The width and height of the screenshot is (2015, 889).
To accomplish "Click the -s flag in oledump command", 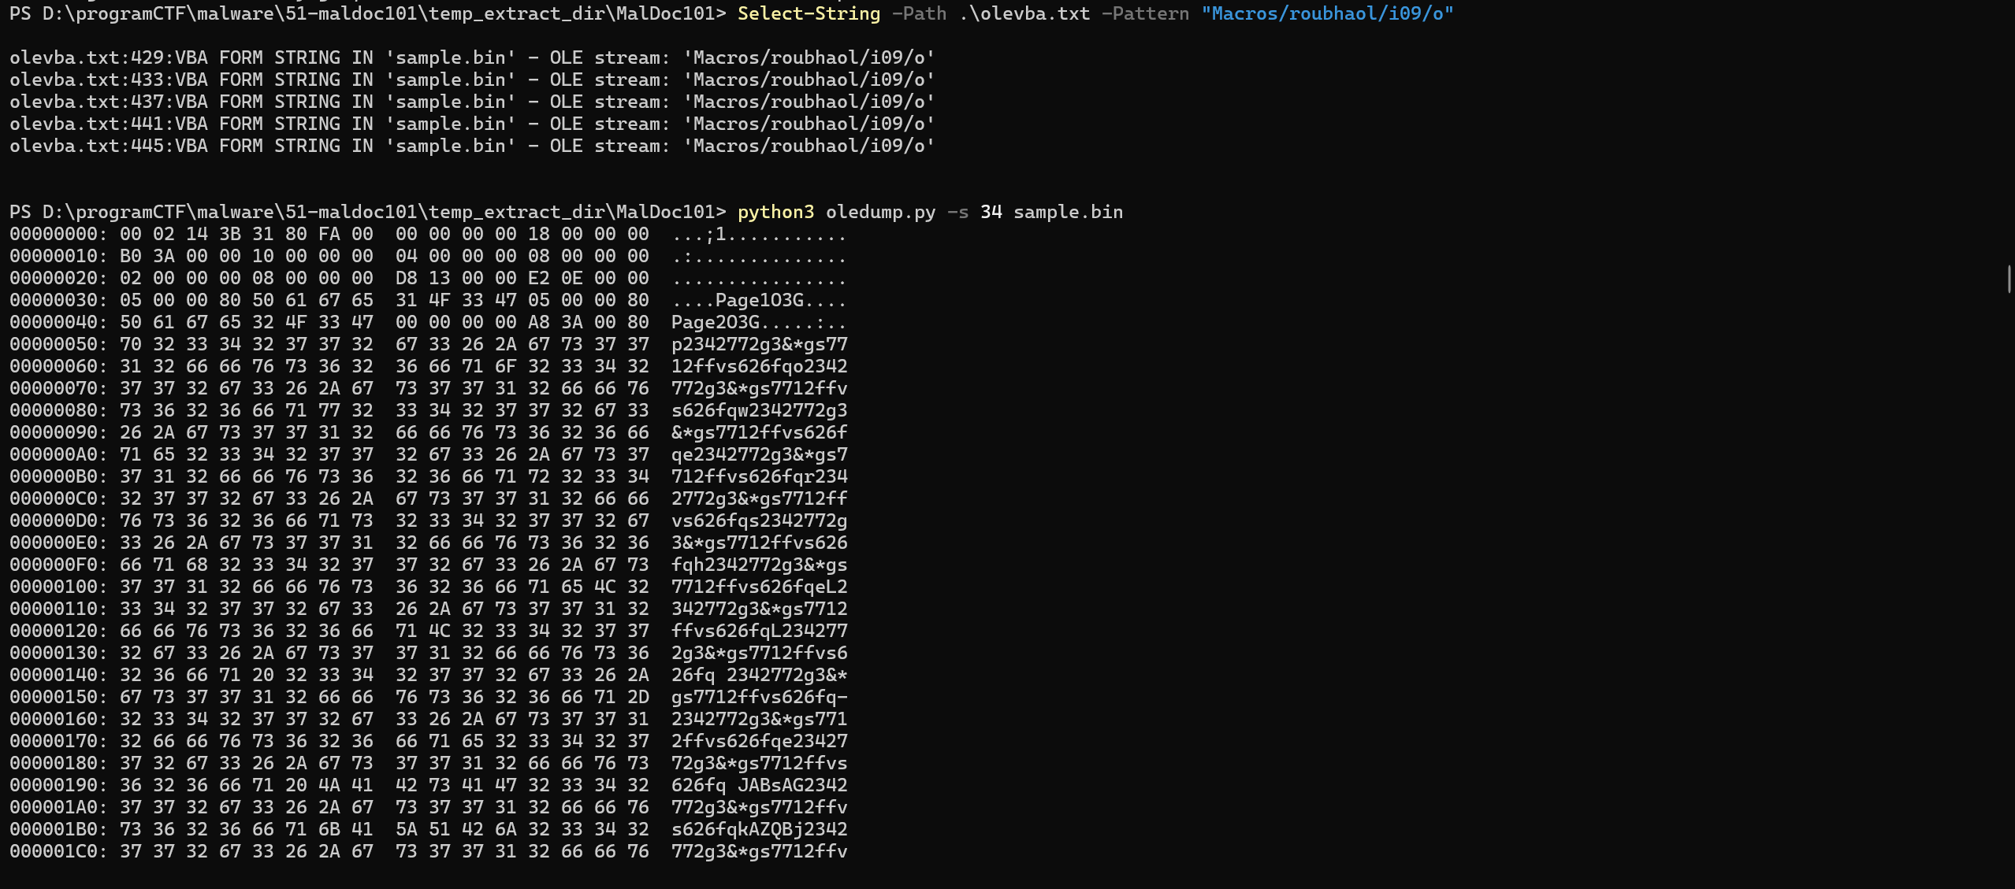I will point(957,212).
